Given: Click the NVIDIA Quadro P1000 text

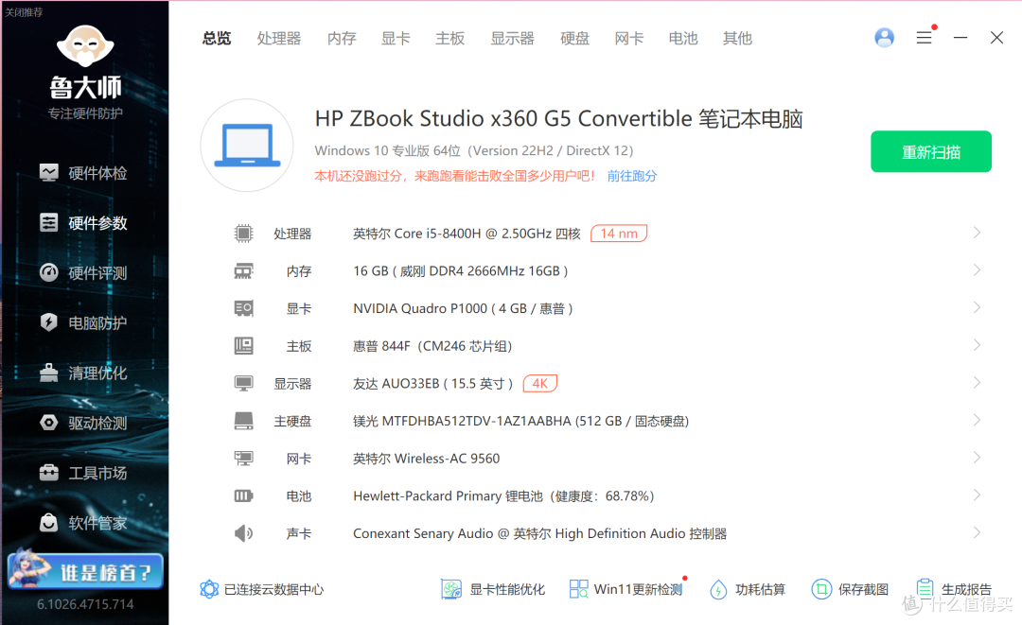Looking at the screenshot, I should 463,308.
